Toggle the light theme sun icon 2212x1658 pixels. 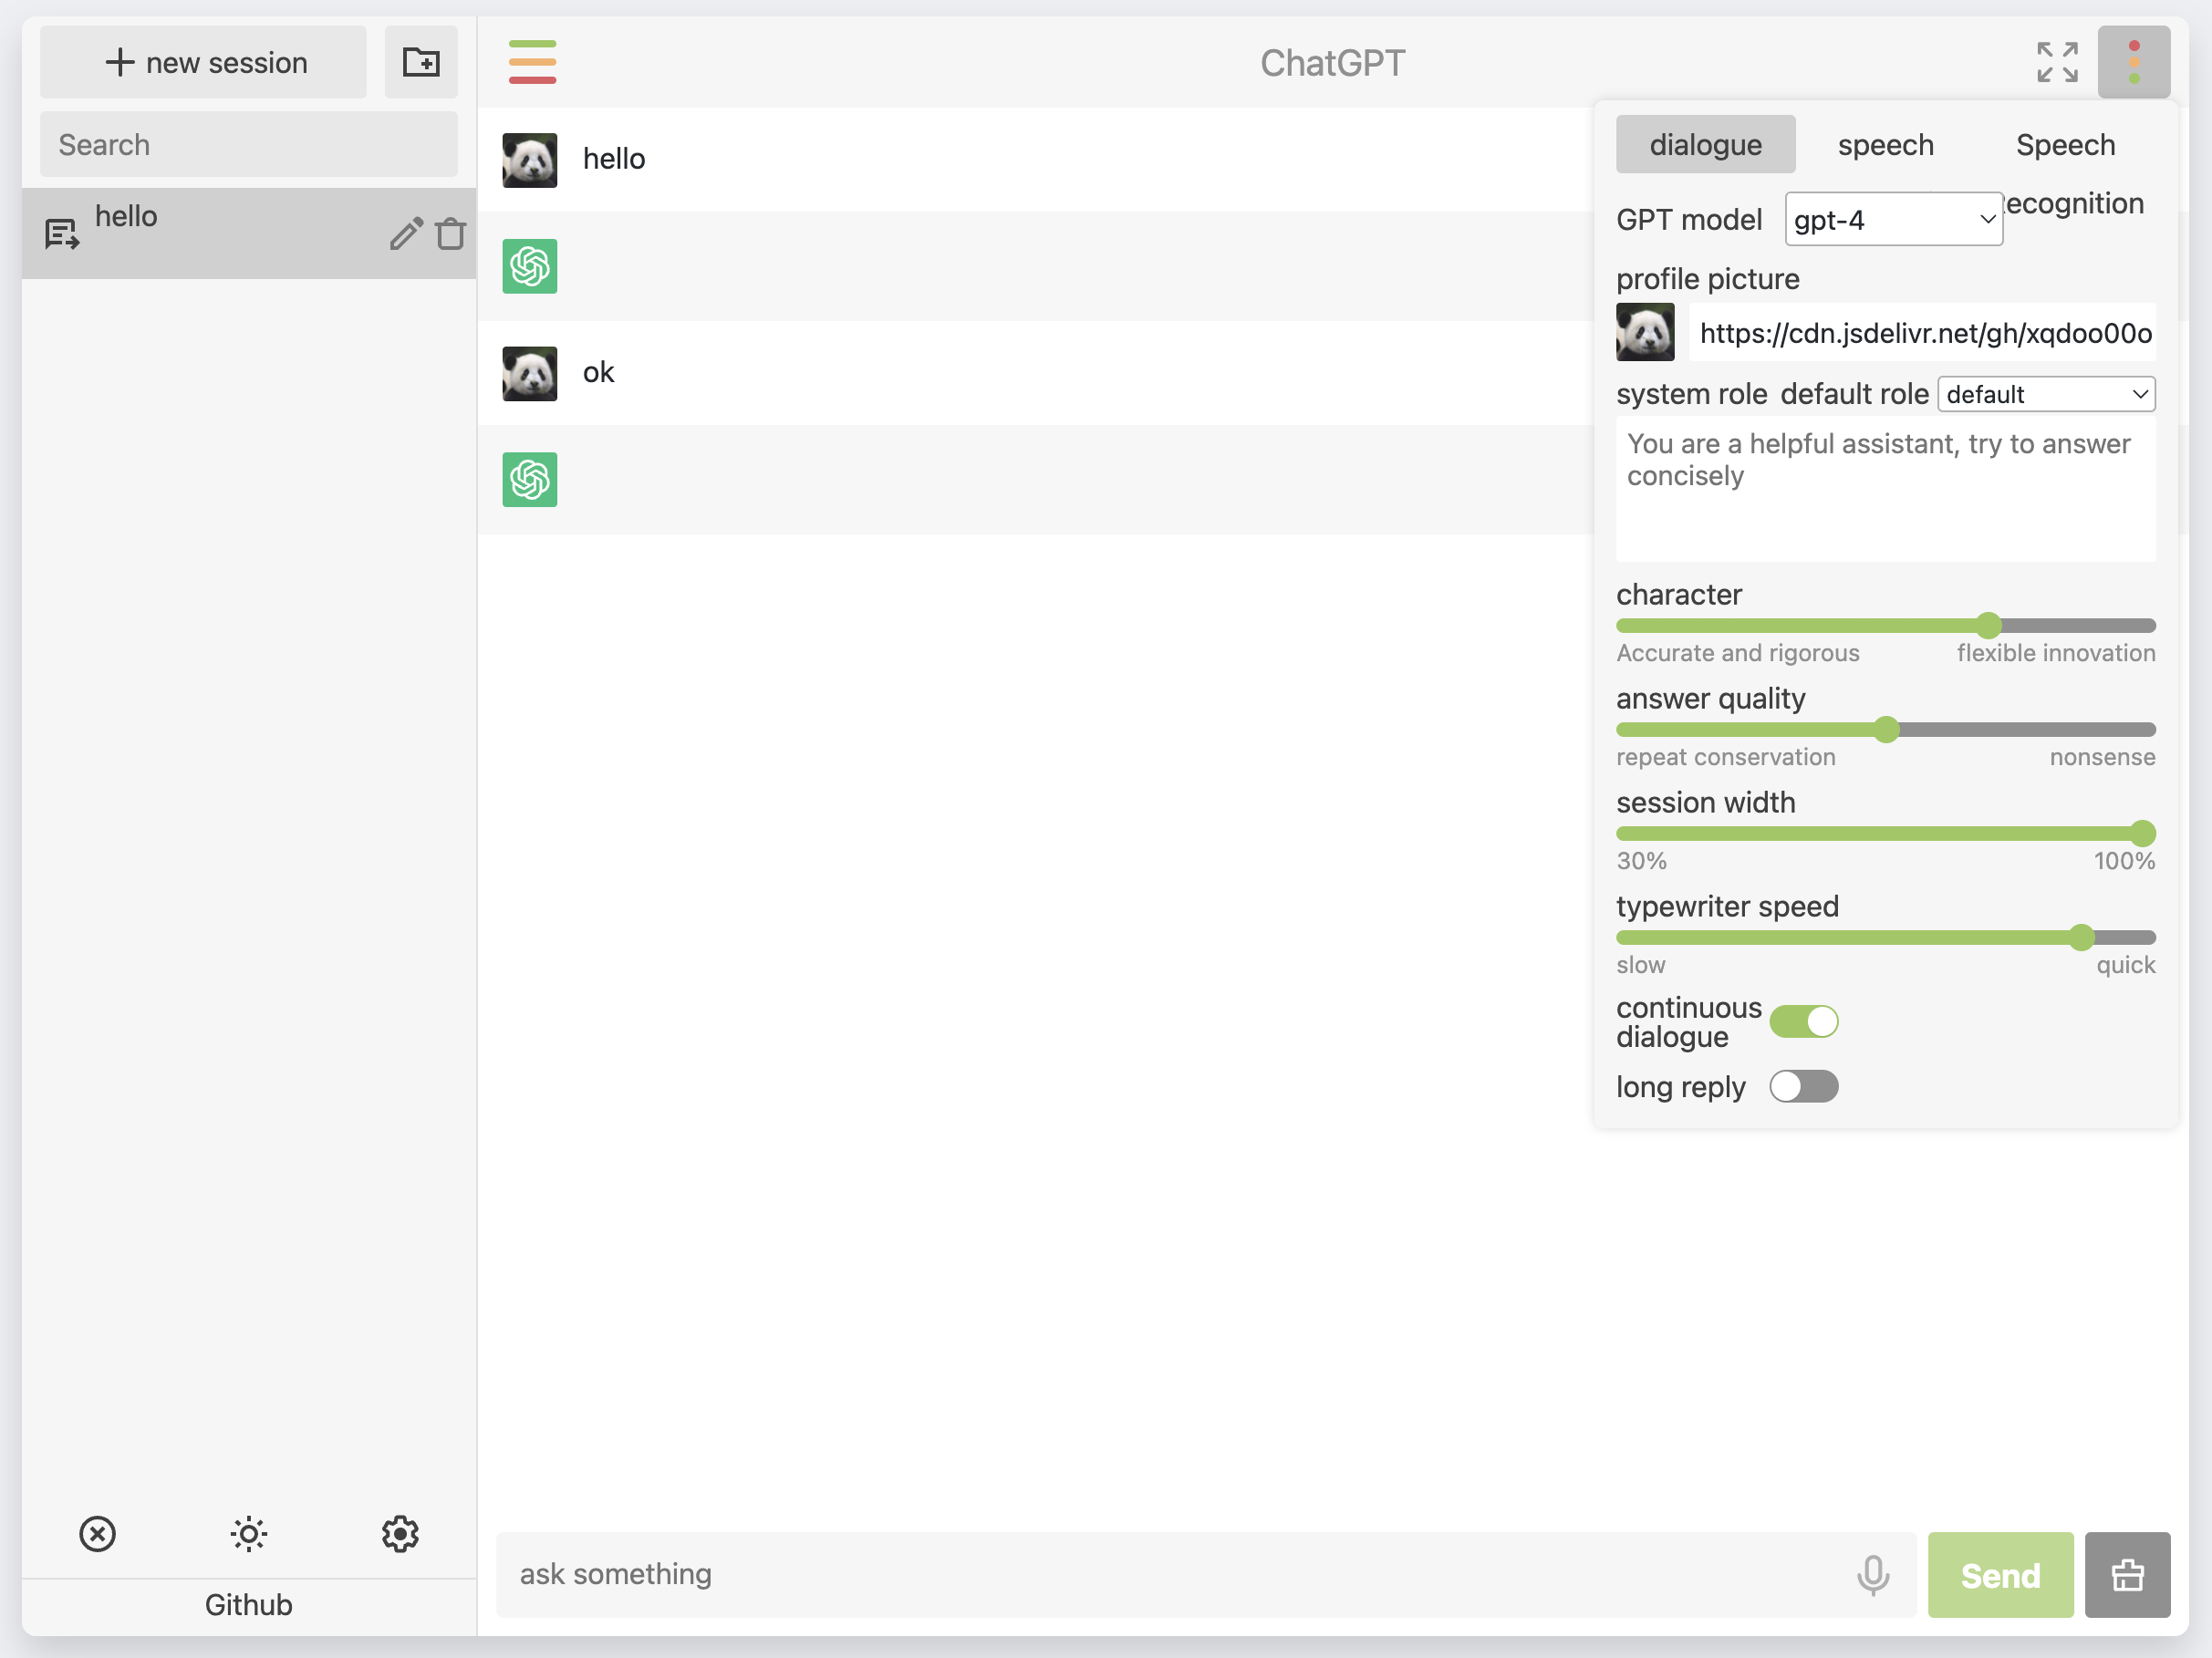point(248,1533)
